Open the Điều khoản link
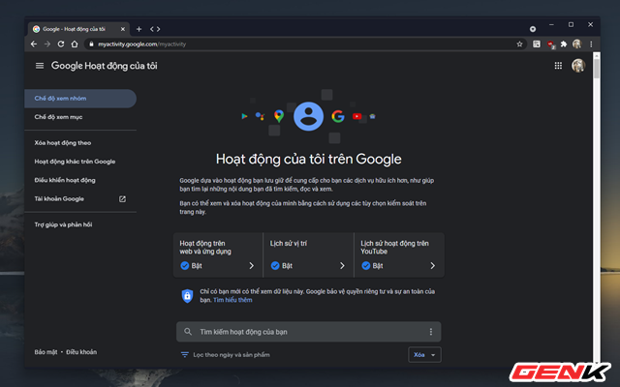Screen dimensions: 620x387 [x=81, y=352]
